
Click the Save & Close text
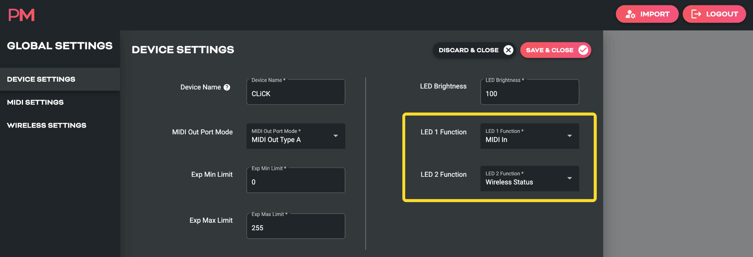[x=549, y=50]
